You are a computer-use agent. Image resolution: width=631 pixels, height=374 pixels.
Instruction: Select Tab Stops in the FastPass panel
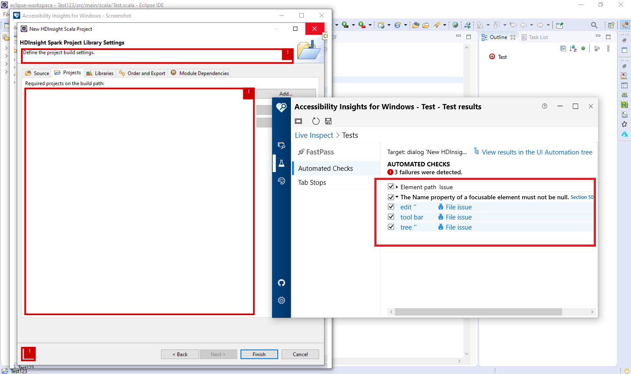312,182
